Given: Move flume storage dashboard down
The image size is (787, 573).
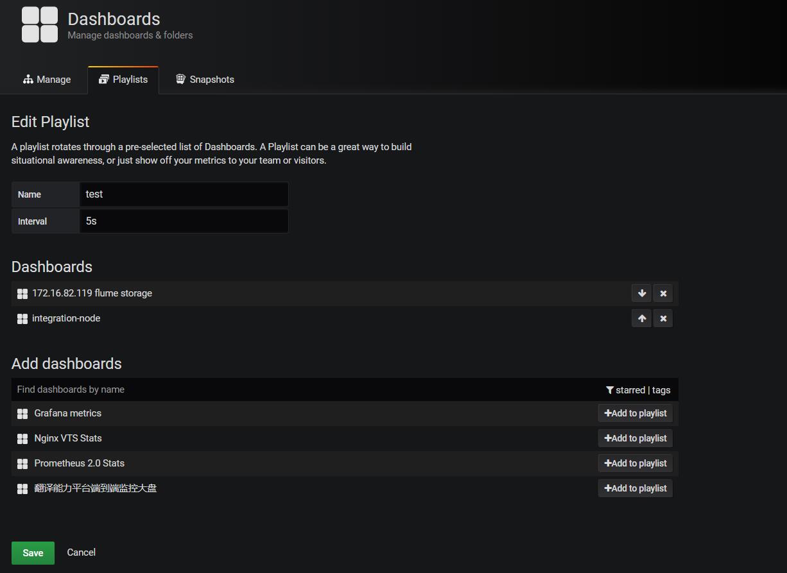Looking at the screenshot, I should [641, 293].
